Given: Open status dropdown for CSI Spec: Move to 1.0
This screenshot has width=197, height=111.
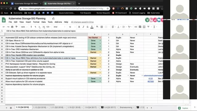Looking at the screenshot, I should click(100, 40).
